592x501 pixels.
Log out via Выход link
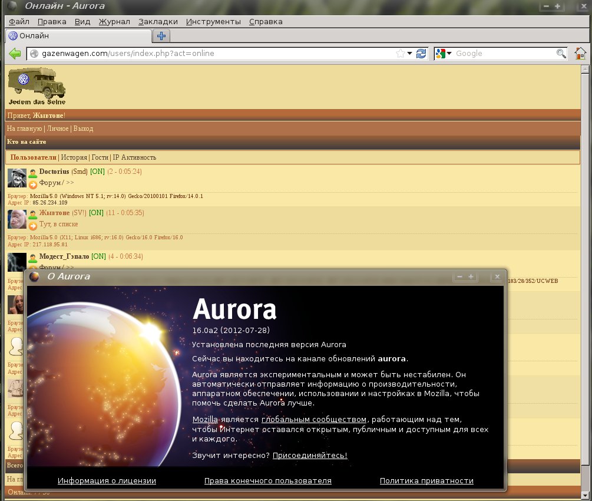point(83,128)
